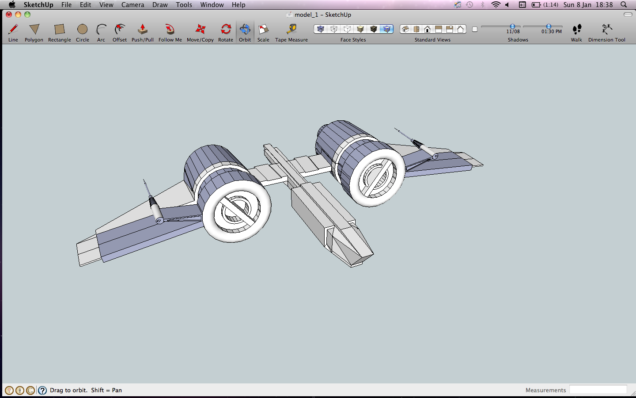Open the Camera menu
636x398 pixels.
click(132, 5)
